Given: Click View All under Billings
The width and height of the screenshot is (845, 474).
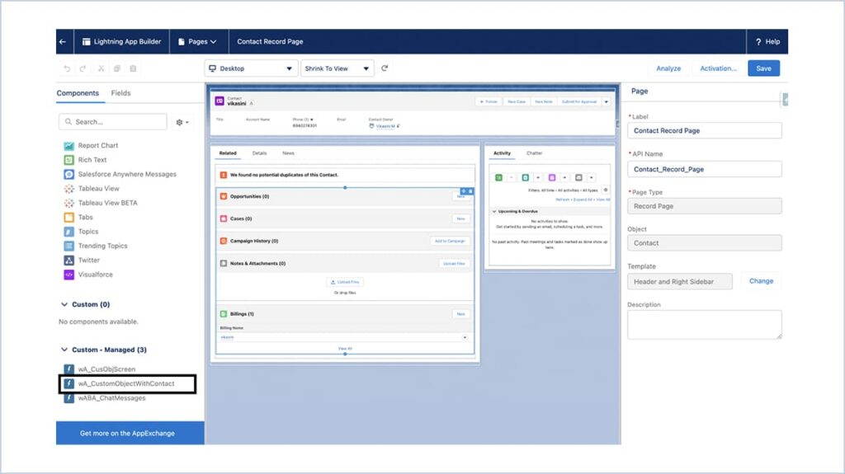Looking at the screenshot, I should click(345, 349).
